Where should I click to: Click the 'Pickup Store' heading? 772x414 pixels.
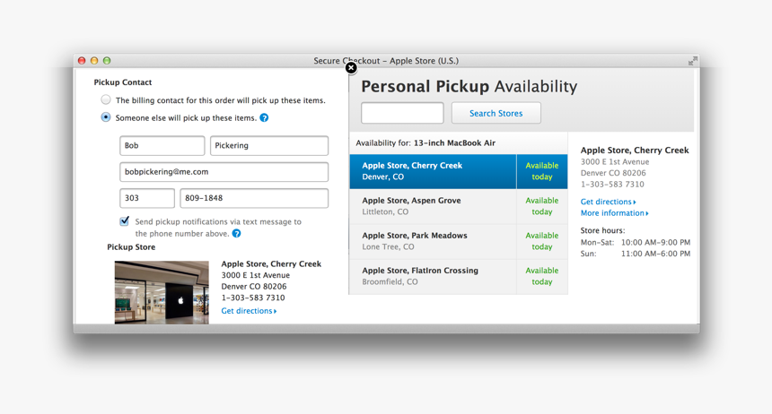coord(131,246)
